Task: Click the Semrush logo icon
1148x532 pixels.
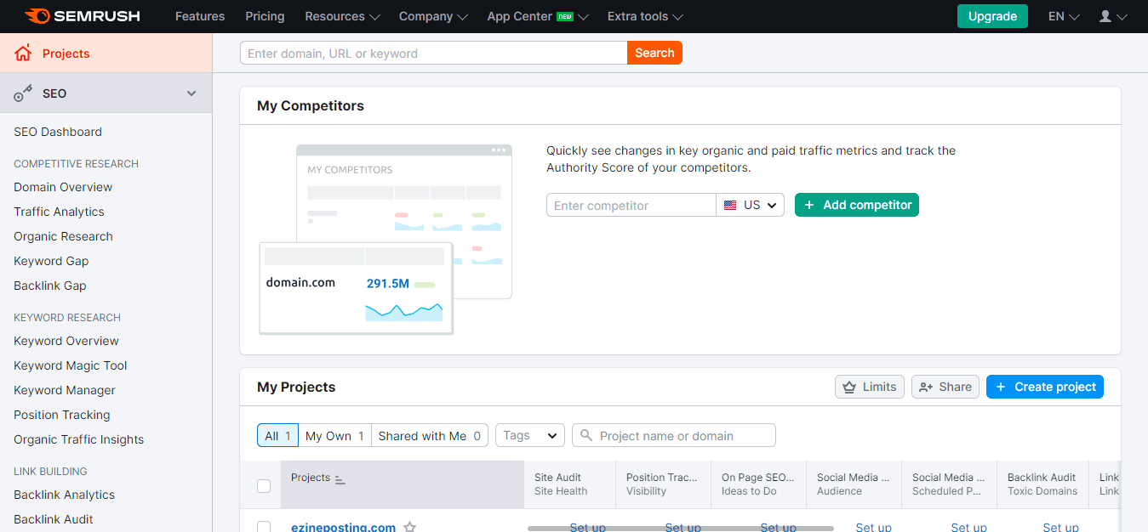Action: 37,16
